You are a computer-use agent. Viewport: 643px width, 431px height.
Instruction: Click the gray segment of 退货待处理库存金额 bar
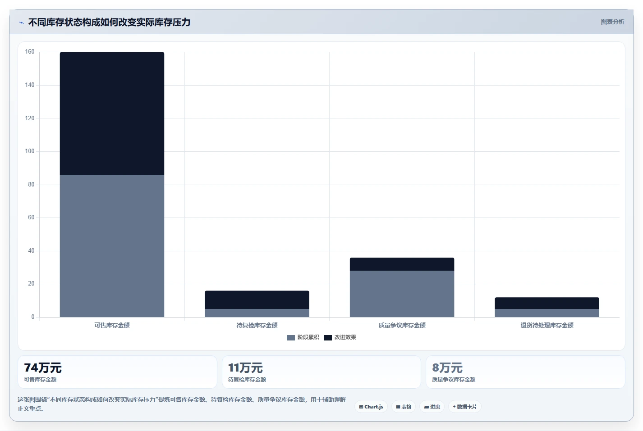point(547,313)
